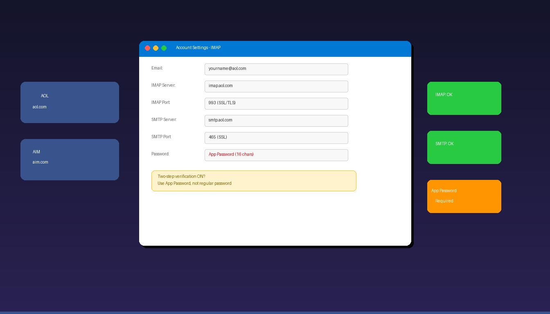Viewport: 550px width, 314px height.
Task: Click the green maximize window dot
Action: (x=164, y=48)
